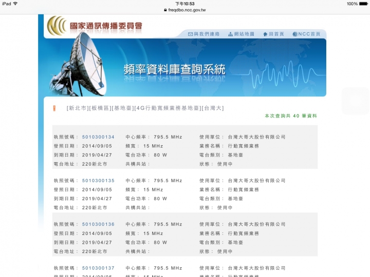Click 220新北市 address in record 5010300136
The height and width of the screenshot is (277, 370).
[x=95, y=251]
